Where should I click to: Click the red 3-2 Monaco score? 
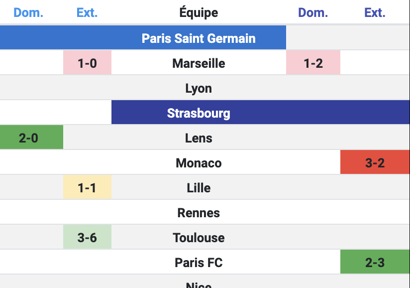coord(375,163)
